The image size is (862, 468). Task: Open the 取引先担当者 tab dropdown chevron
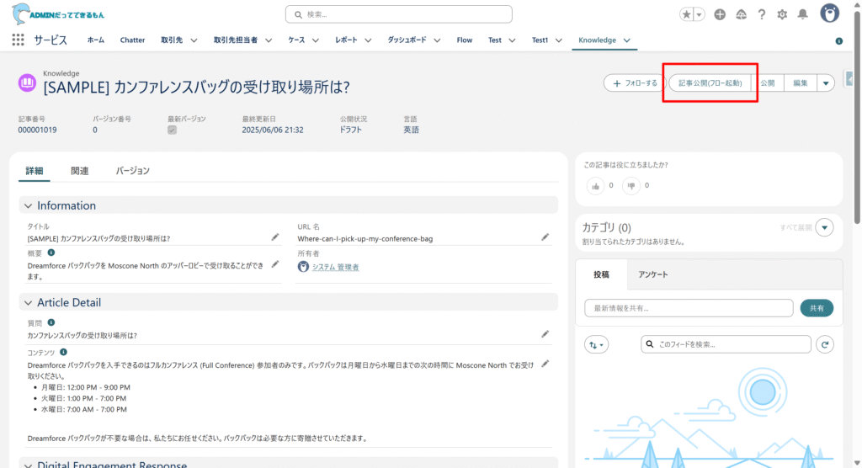point(269,40)
